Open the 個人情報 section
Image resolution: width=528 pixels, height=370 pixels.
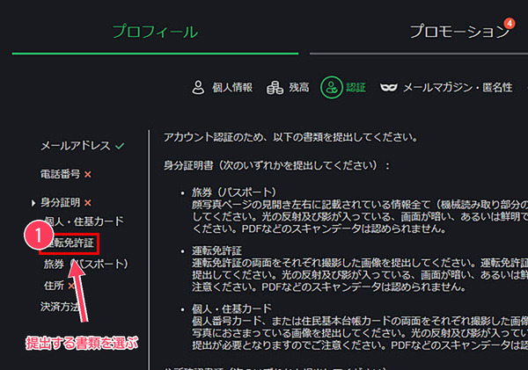pos(232,88)
